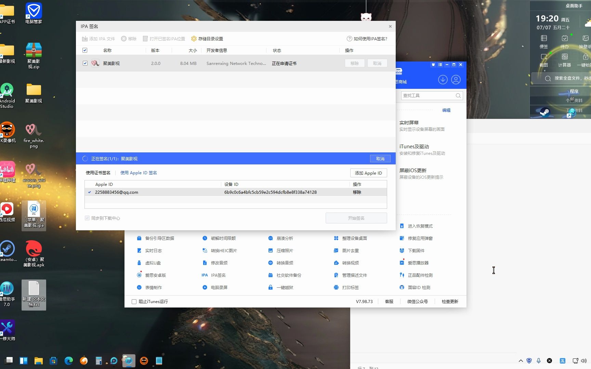The height and width of the screenshot is (369, 591).
Task: Open 下载固件 tool
Action: pyautogui.click(x=412, y=251)
